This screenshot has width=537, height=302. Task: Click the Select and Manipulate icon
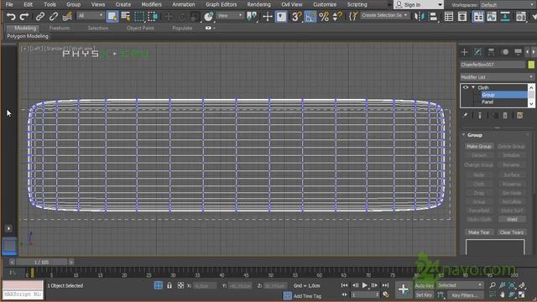(268, 17)
